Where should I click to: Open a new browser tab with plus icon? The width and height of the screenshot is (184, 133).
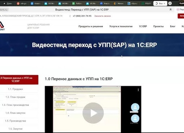point(170,4)
